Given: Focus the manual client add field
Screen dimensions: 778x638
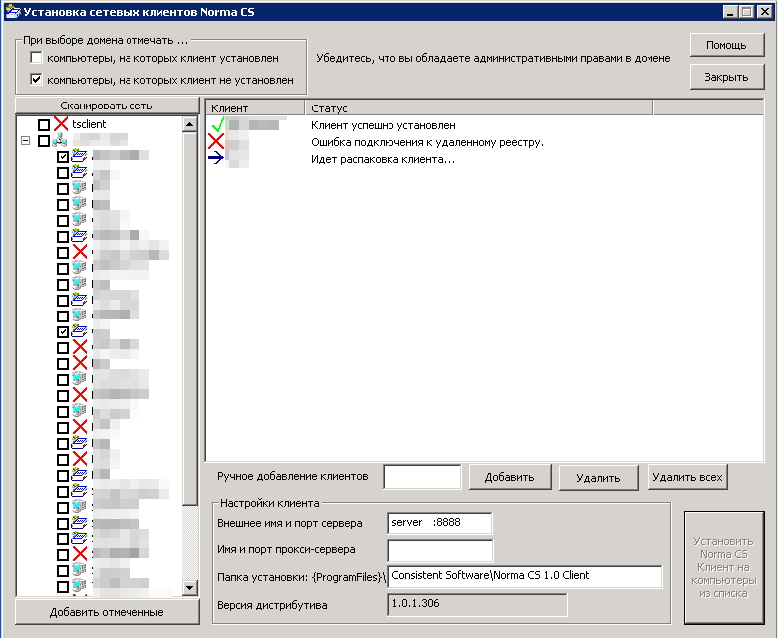Looking at the screenshot, I should (x=422, y=477).
